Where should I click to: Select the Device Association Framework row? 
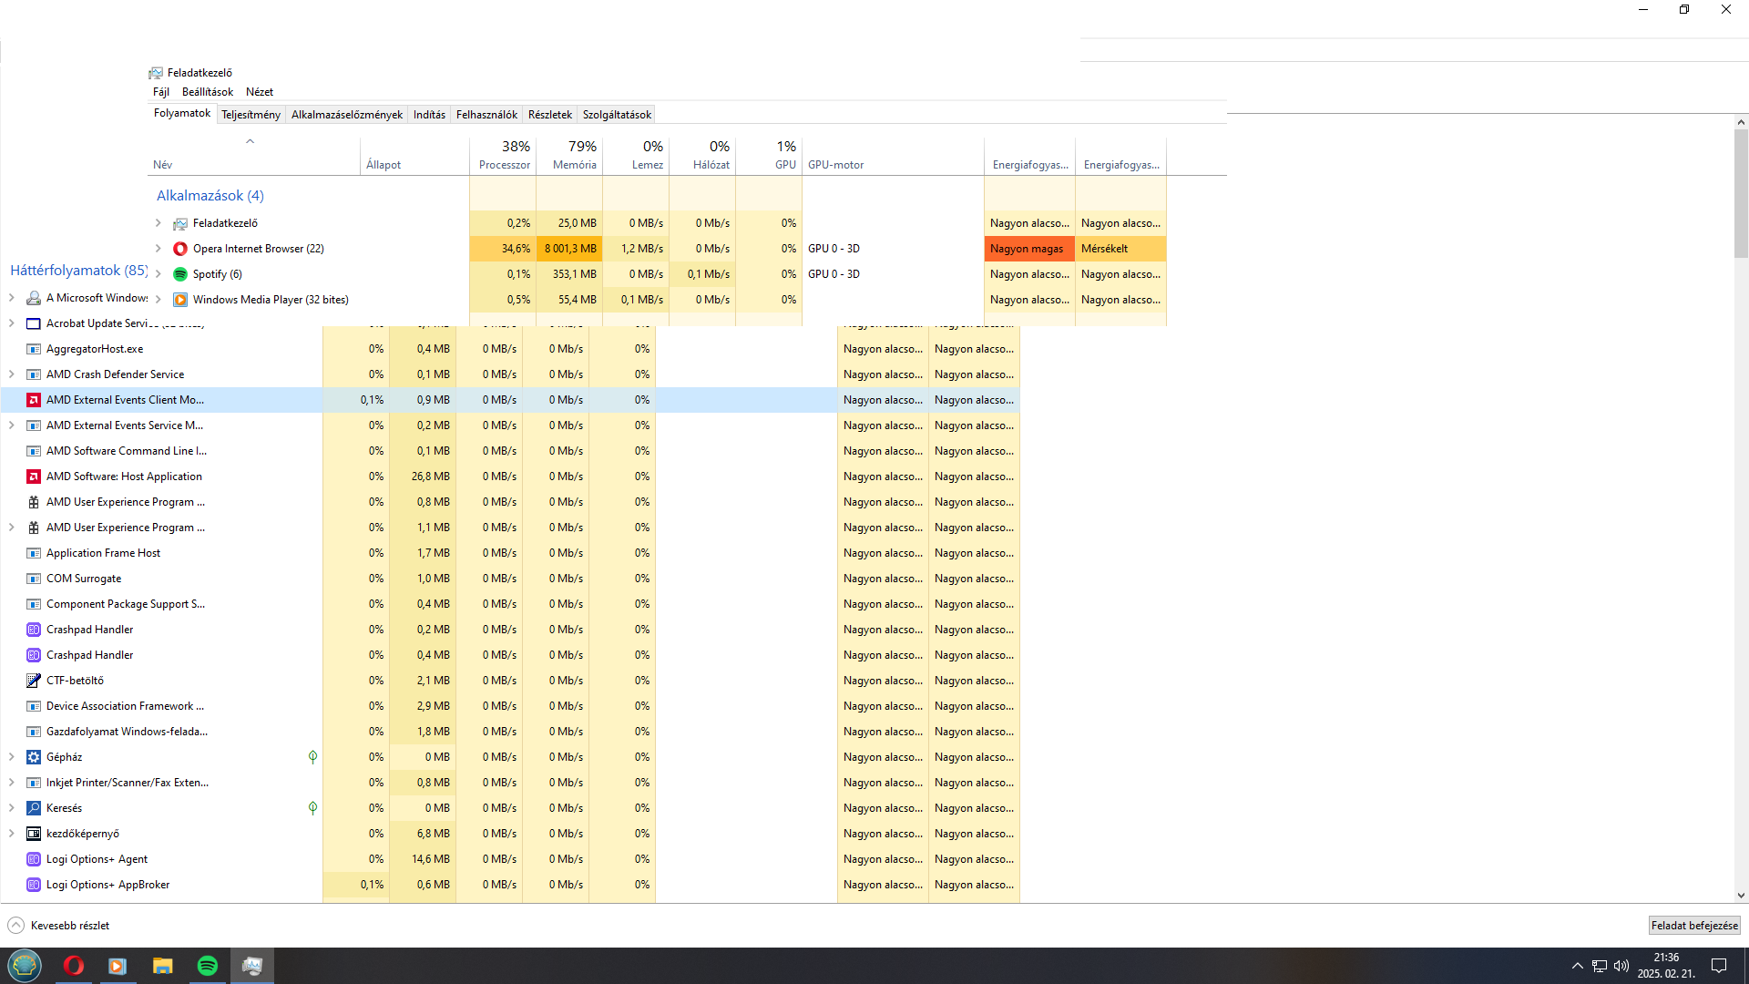click(x=510, y=706)
